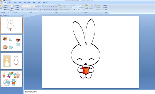Viewport: 155px width, 94px height.
Task: Click the Delete slide icon
Action: (16, 9)
